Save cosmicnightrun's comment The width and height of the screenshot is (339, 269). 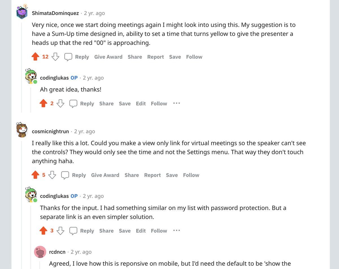172,175
